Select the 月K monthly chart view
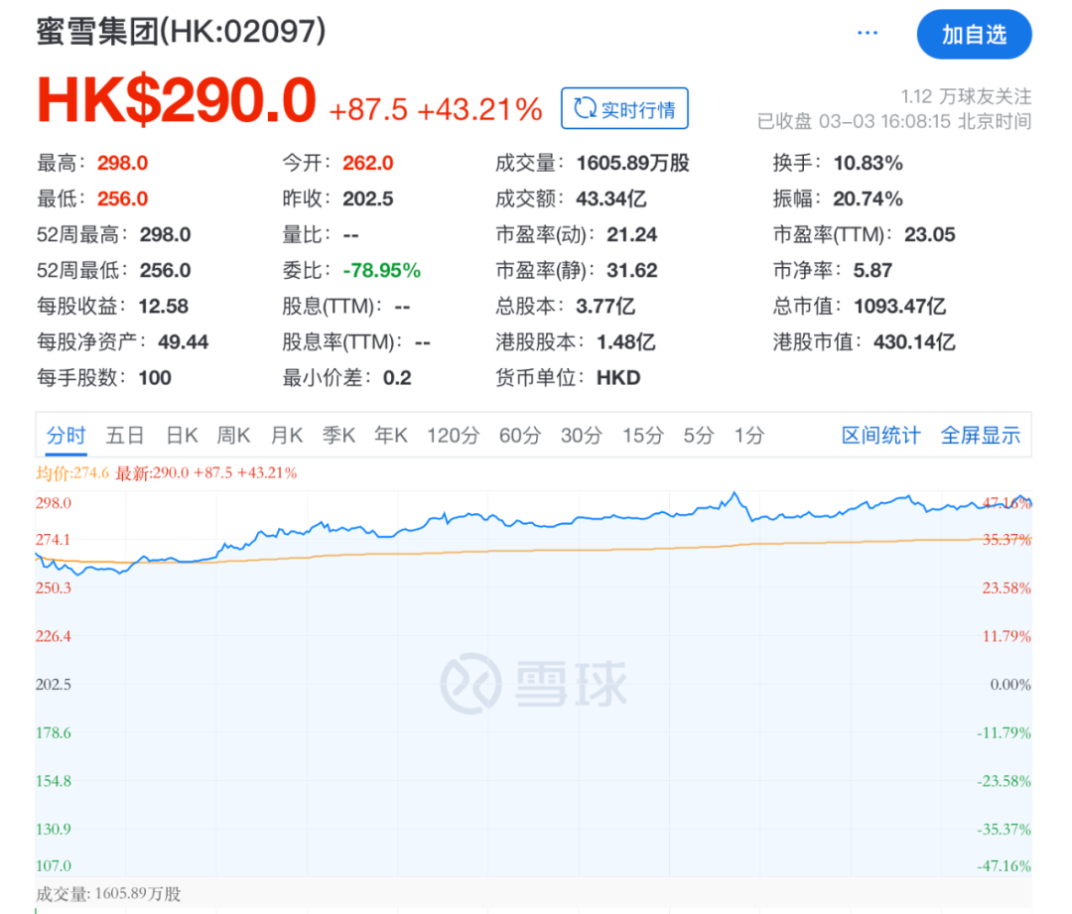Viewport: 1072px width, 914px height. pyautogui.click(x=286, y=435)
